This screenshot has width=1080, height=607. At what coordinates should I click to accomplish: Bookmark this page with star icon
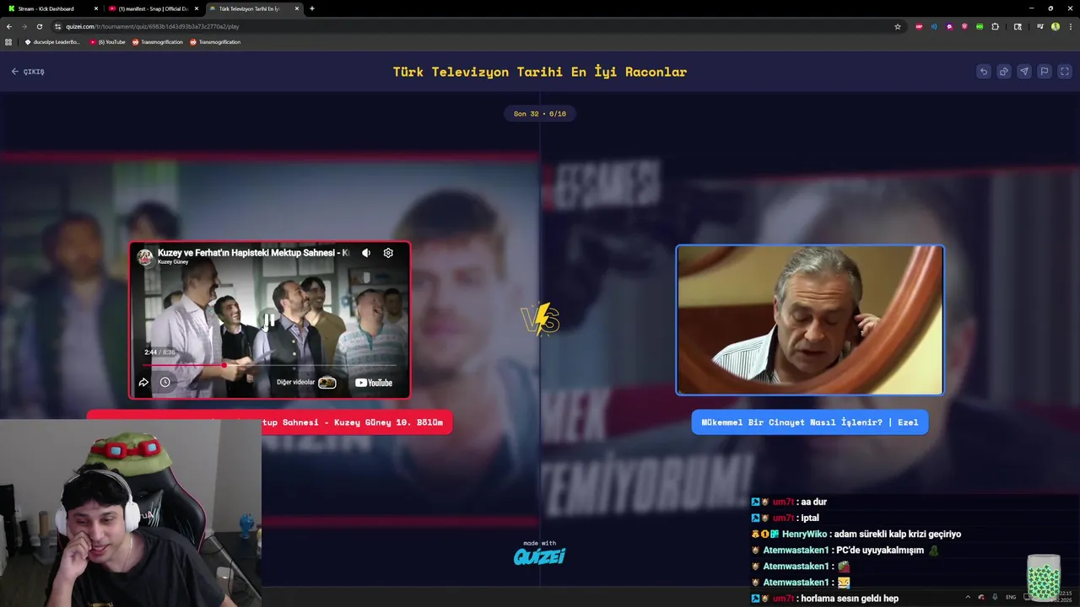pos(898,26)
